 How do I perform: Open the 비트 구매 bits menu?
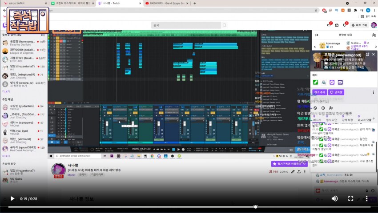coord(359,25)
